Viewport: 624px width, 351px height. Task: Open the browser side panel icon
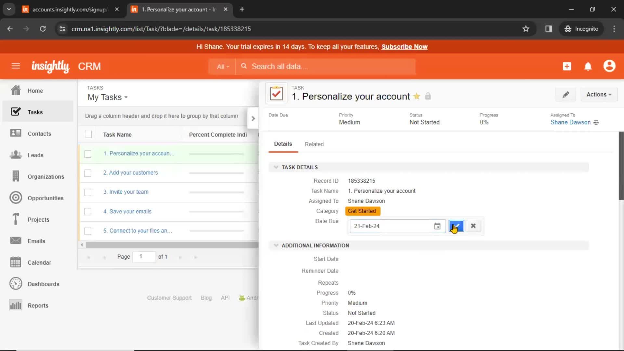pyautogui.click(x=549, y=29)
